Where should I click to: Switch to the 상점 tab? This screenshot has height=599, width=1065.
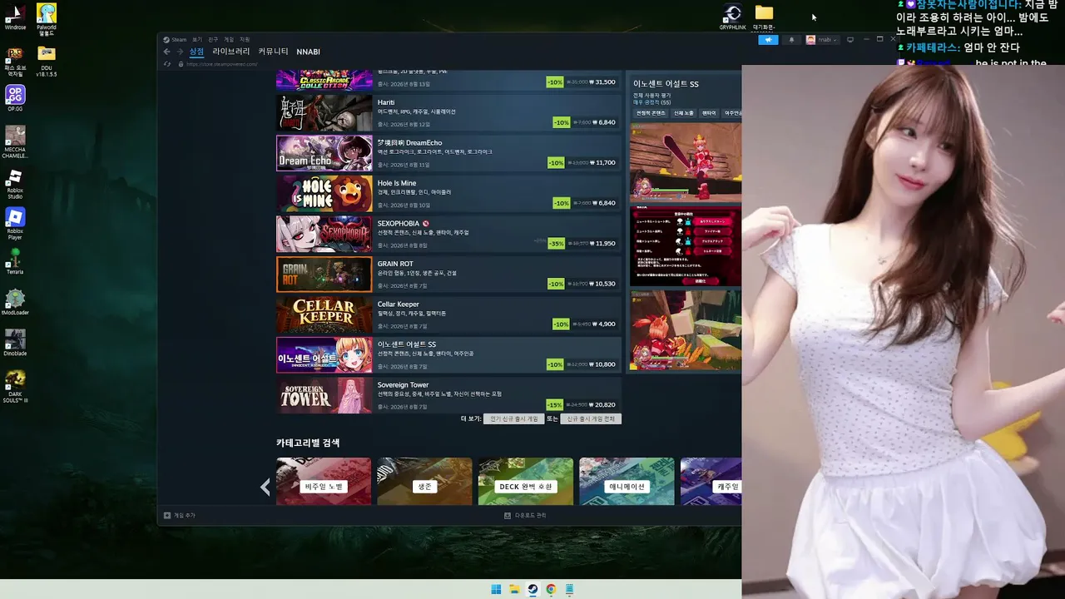(196, 52)
